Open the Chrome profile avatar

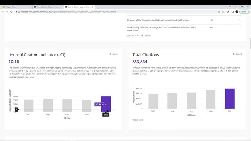click(237, 12)
